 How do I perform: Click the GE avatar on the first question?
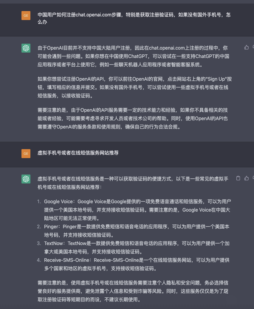click(26, 16)
